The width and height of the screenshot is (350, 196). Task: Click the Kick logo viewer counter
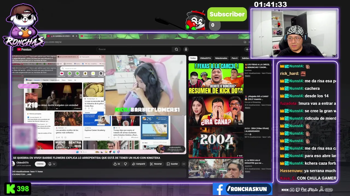tap(18, 189)
